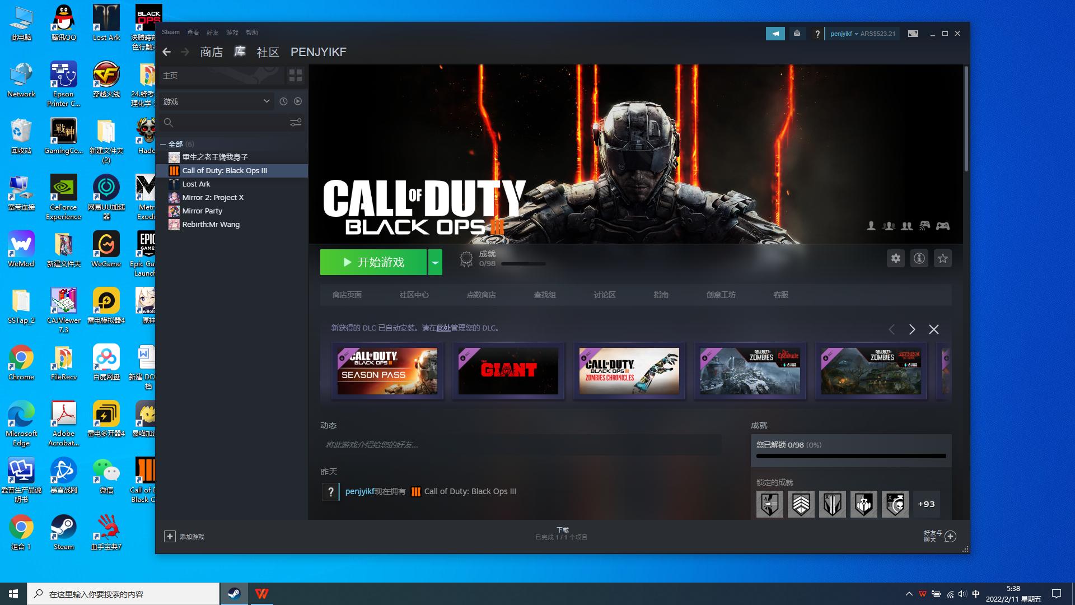Click the Steam help question mark icon
Screen dimensions: 1075x605
(x=817, y=34)
